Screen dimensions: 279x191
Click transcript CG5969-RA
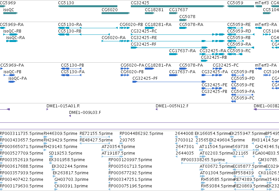(12, 25)
